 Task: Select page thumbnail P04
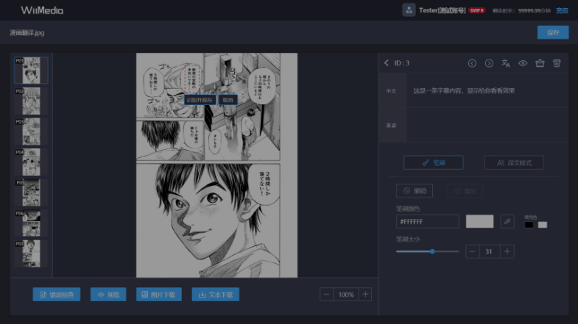[31, 162]
